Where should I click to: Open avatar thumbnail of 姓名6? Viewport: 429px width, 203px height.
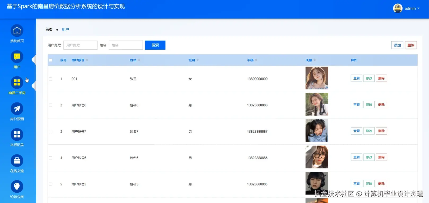[x=317, y=157]
